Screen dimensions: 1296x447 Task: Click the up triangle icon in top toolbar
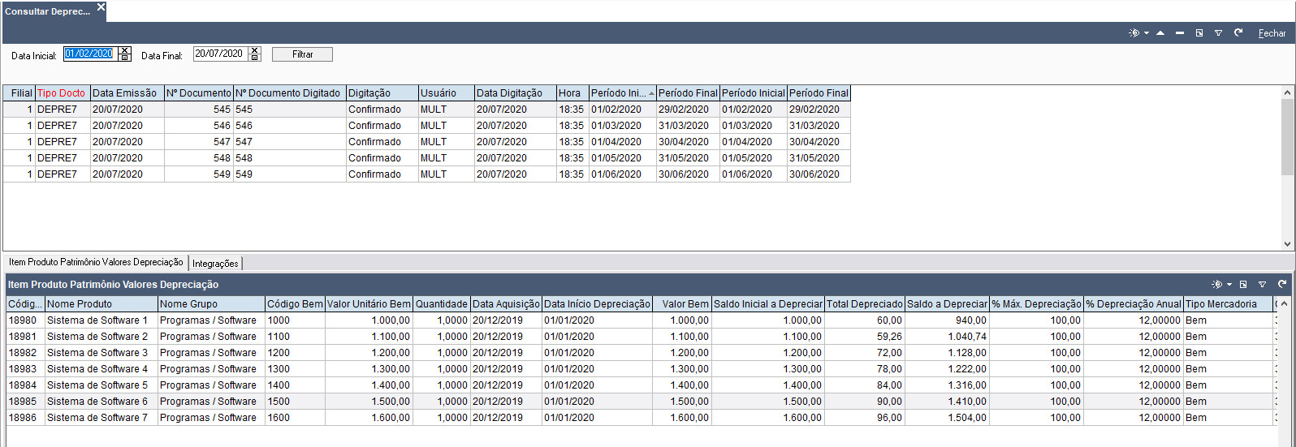tap(1160, 33)
